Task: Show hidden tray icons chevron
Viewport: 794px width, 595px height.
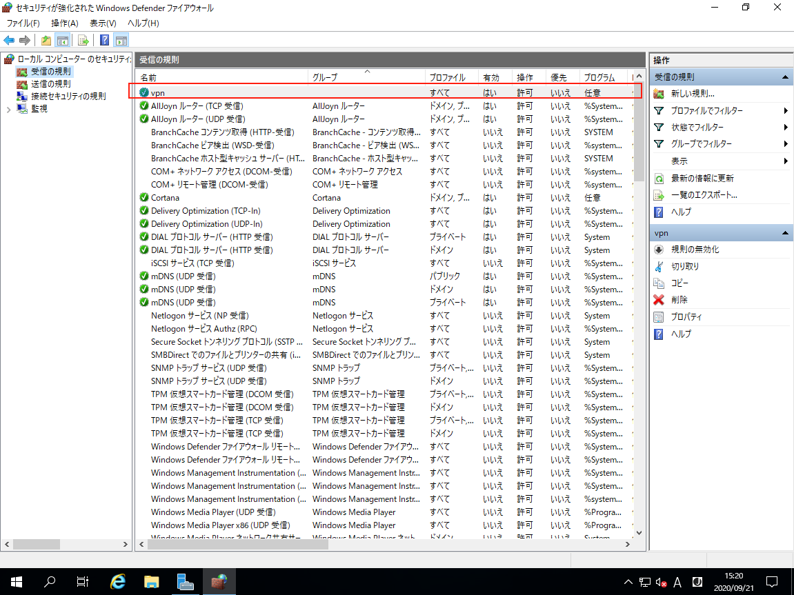Action: [628, 581]
